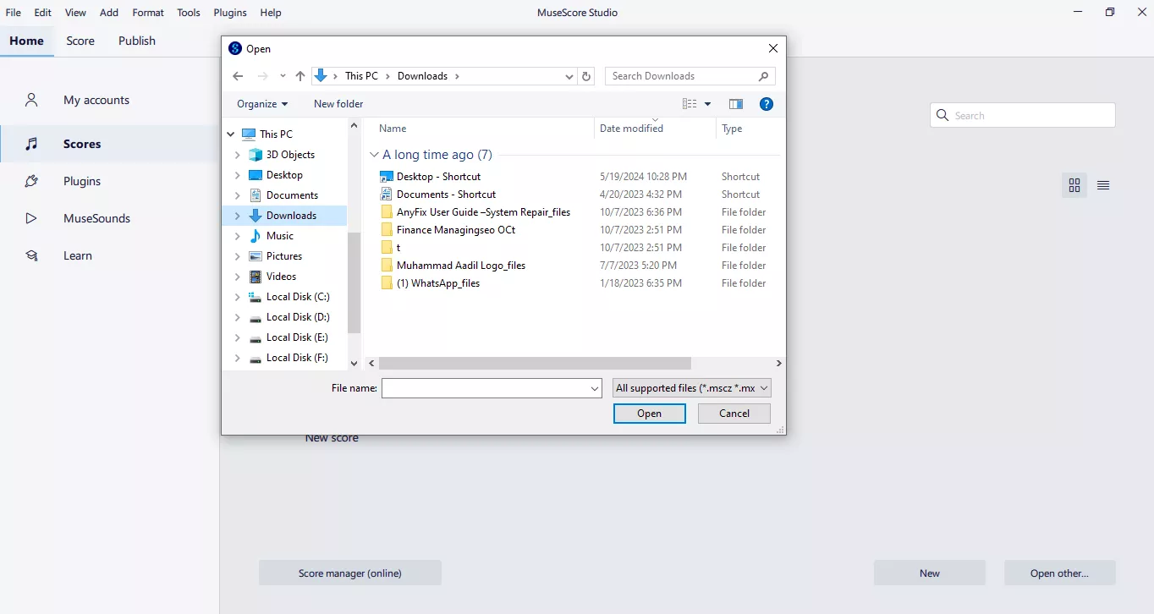Go back using the navigation arrow

click(238, 76)
